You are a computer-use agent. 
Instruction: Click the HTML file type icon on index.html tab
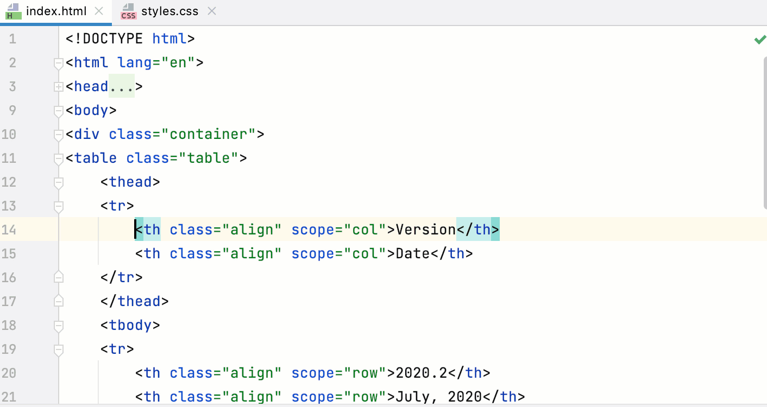pos(13,11)
